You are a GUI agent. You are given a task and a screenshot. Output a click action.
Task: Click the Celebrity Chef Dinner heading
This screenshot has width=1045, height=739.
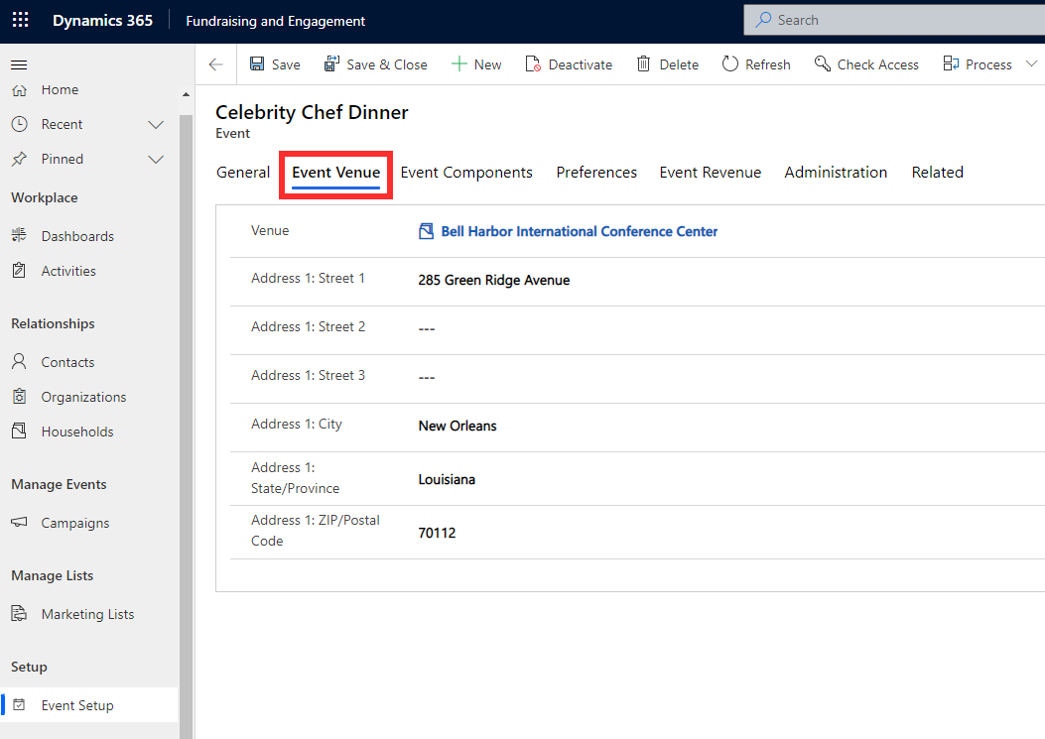coord(312,112)
